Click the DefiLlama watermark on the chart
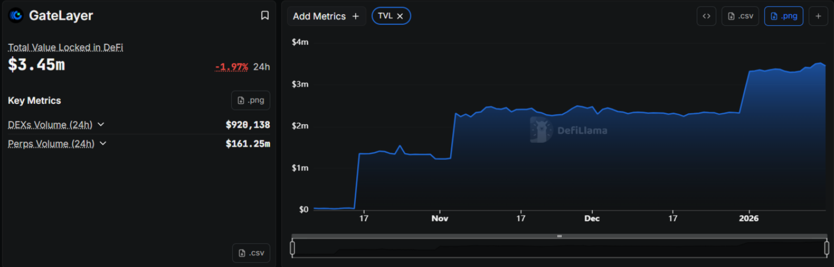This screenshot has height=267, width=834. tap(569, 130)
